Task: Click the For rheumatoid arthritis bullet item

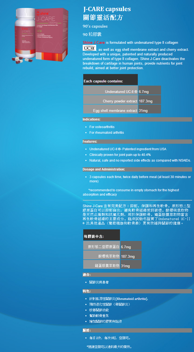Action: pos(106,133)
